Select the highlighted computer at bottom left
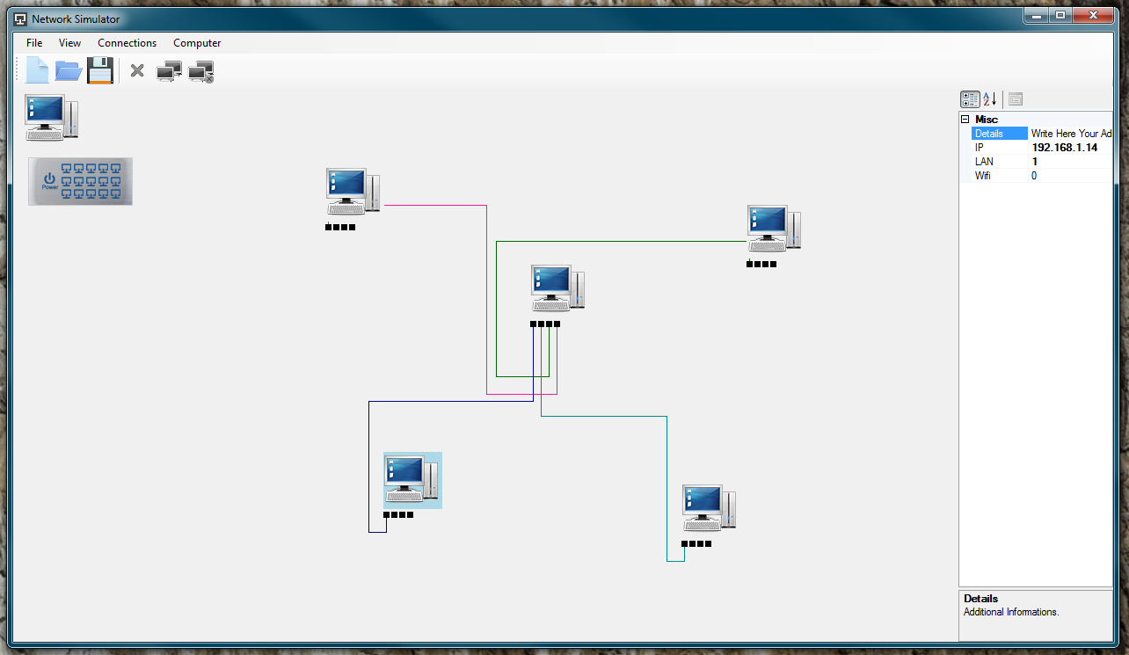The image size is (1129, 655). pos(412,479)
